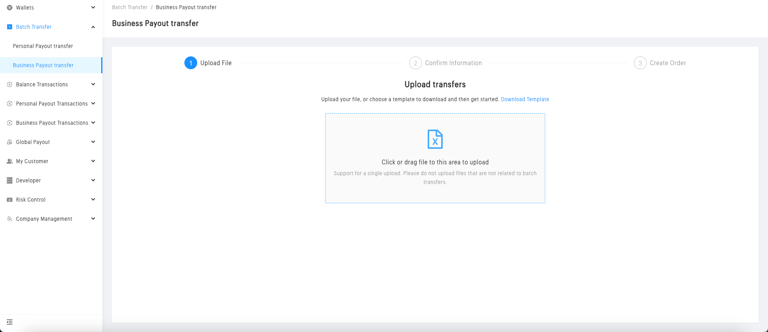
Task: Click Business Payout transfer breadcrumb item
Action: click(186, 7)
